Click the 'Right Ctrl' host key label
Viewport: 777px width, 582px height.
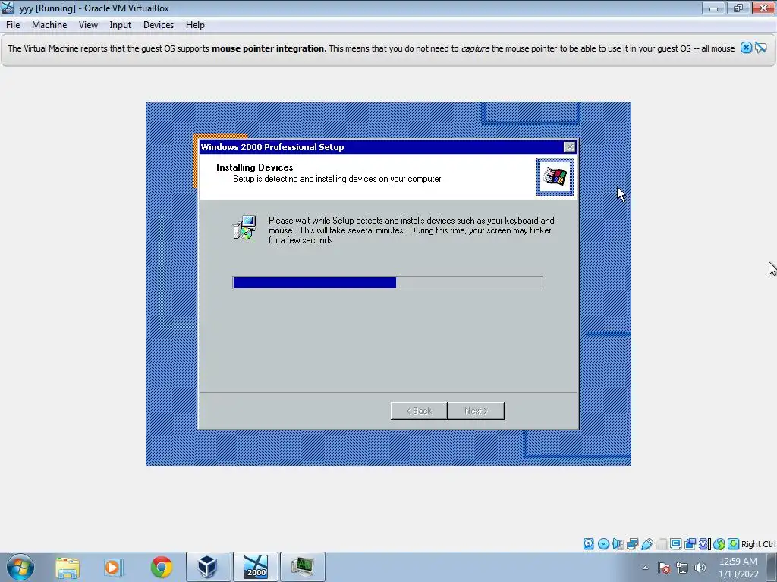pyautogui.click(x=758, y=544)
